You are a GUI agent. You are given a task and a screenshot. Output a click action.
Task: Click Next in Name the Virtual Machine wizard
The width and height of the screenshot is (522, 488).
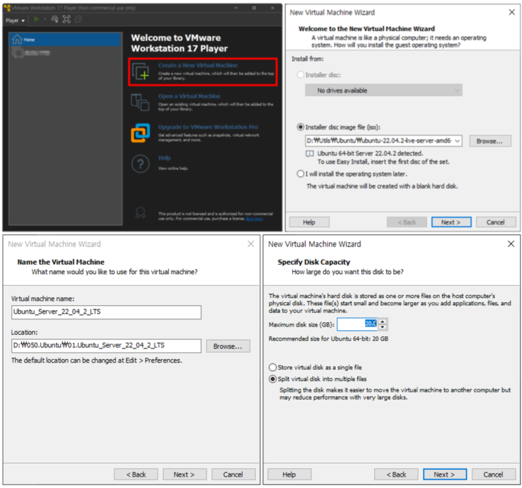[x=185, y=475]
